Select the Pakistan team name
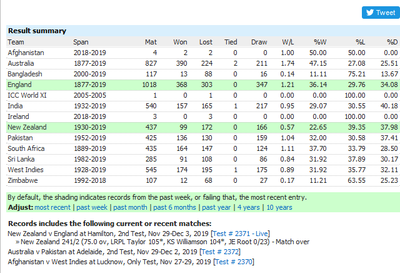Viewport: 400px width, 273px height. point(20,138)
